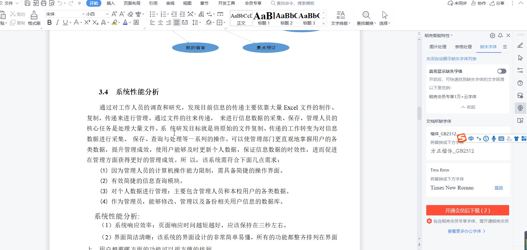Toggle Italic formatting
This screenshot has width=527, height=250.
(x=57, y=22)
